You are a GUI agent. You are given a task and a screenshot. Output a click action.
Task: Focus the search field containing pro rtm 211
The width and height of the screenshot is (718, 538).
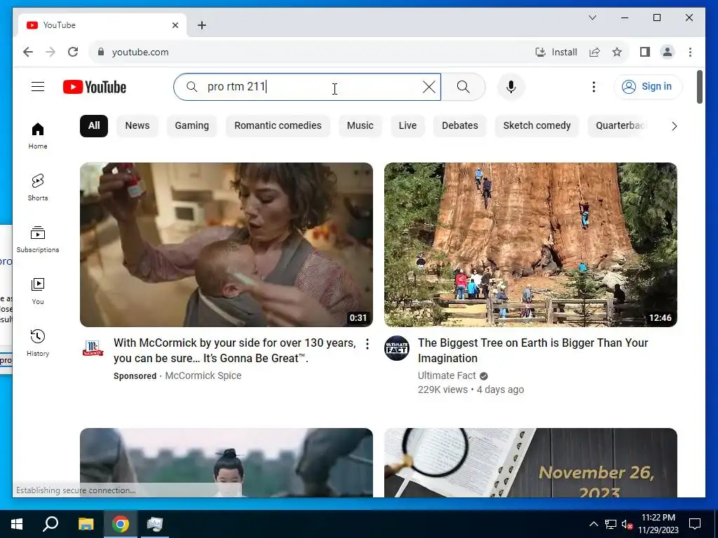tap(307, 87)
